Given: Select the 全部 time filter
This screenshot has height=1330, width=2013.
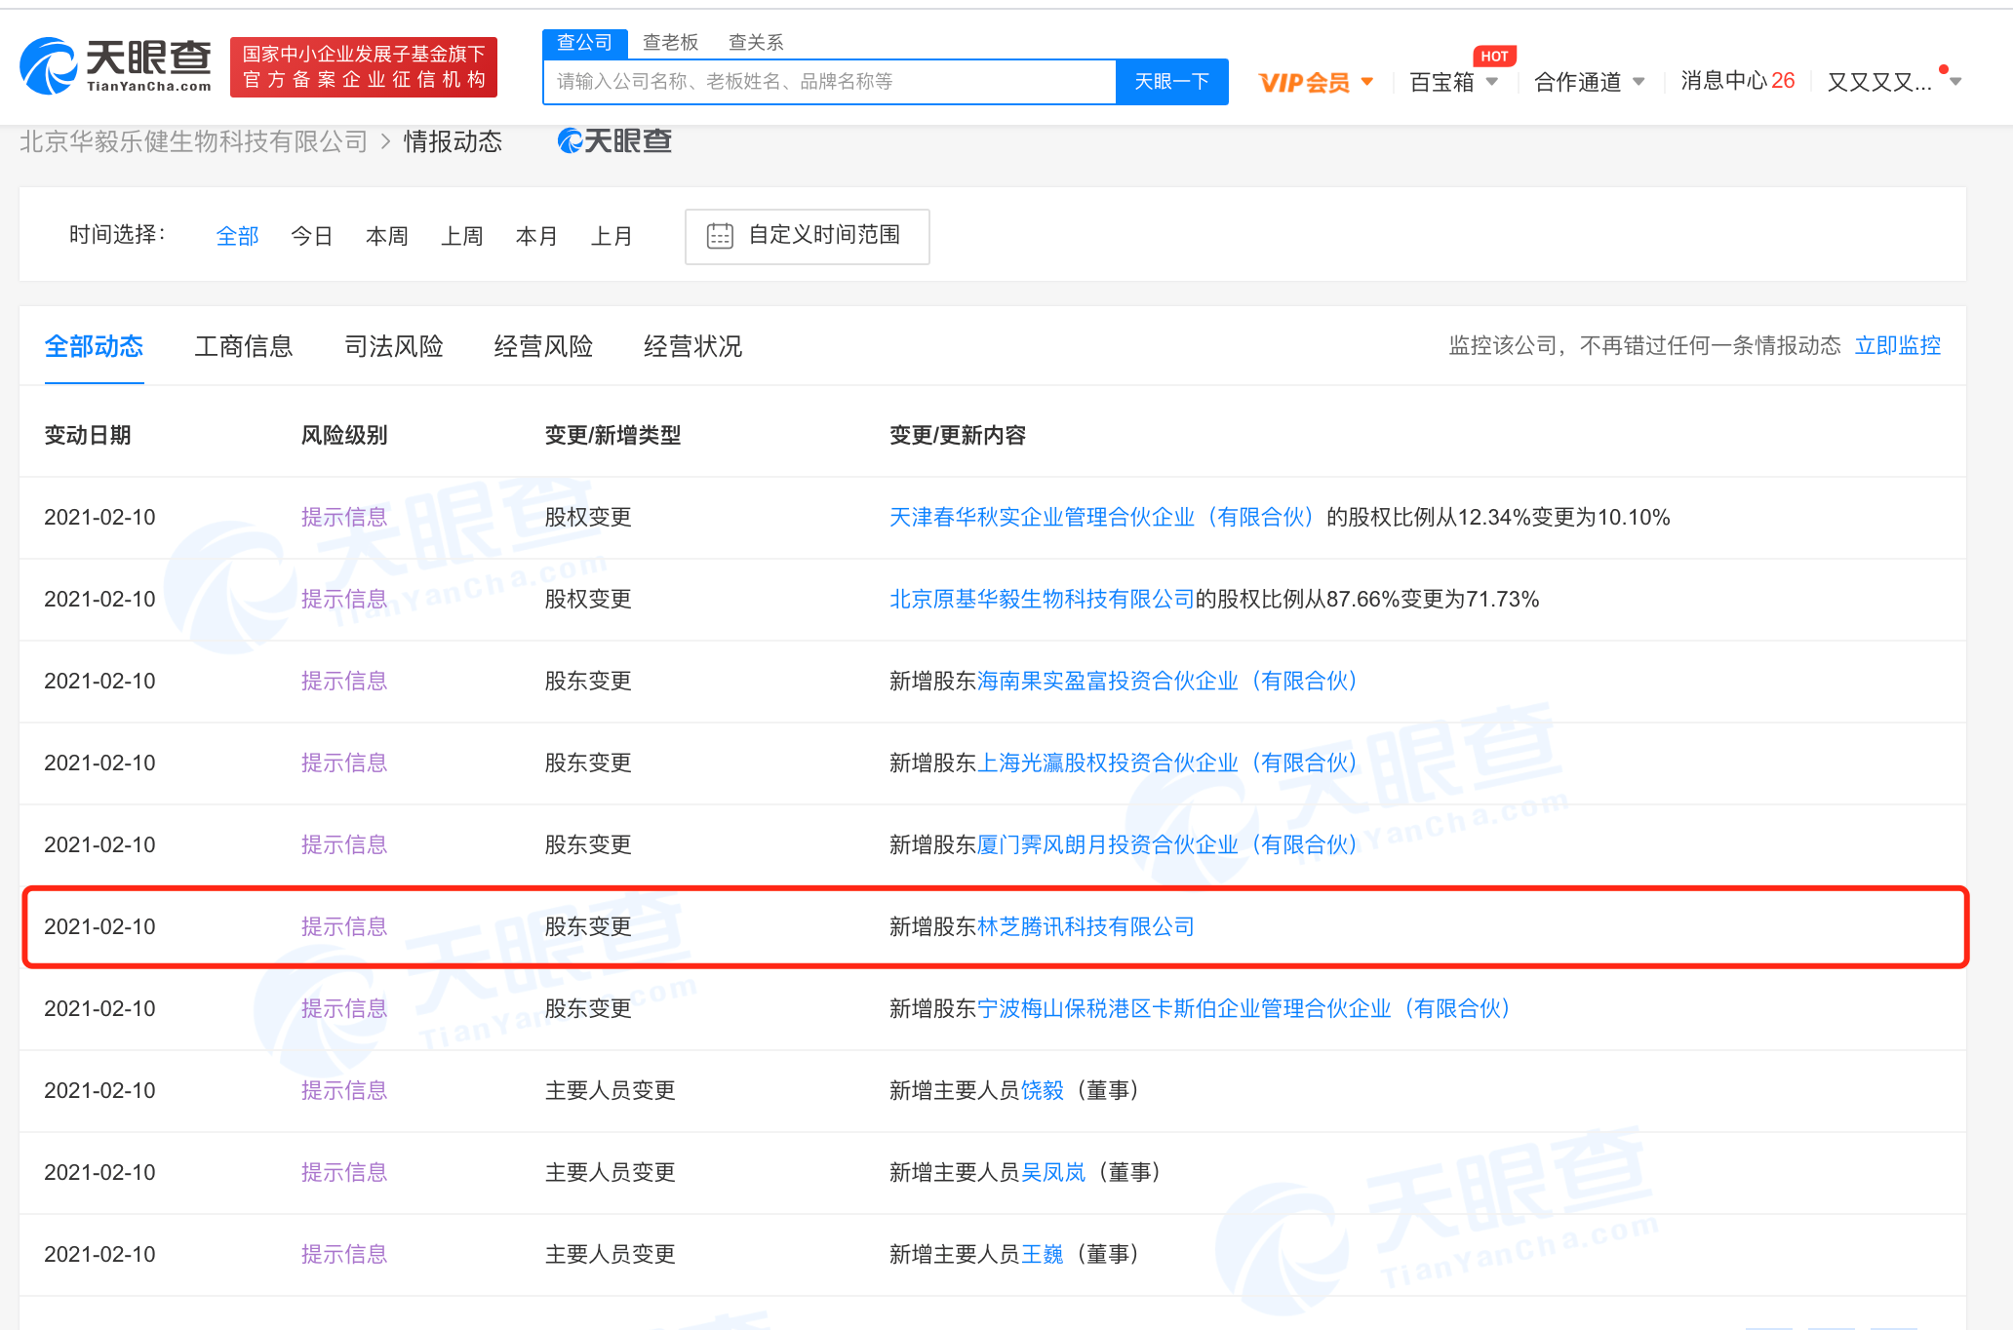Looking at the screenshot, I should [x=237, y=236].
